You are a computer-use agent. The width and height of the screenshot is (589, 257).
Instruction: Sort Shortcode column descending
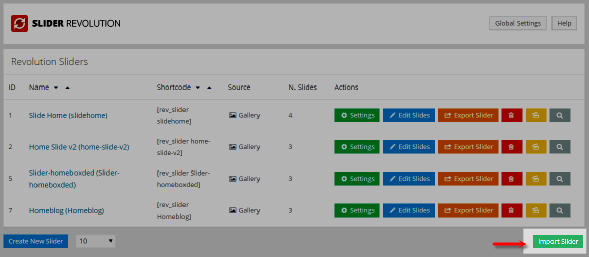(198, 88)
